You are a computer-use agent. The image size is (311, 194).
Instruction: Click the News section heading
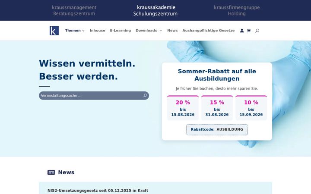66,172
